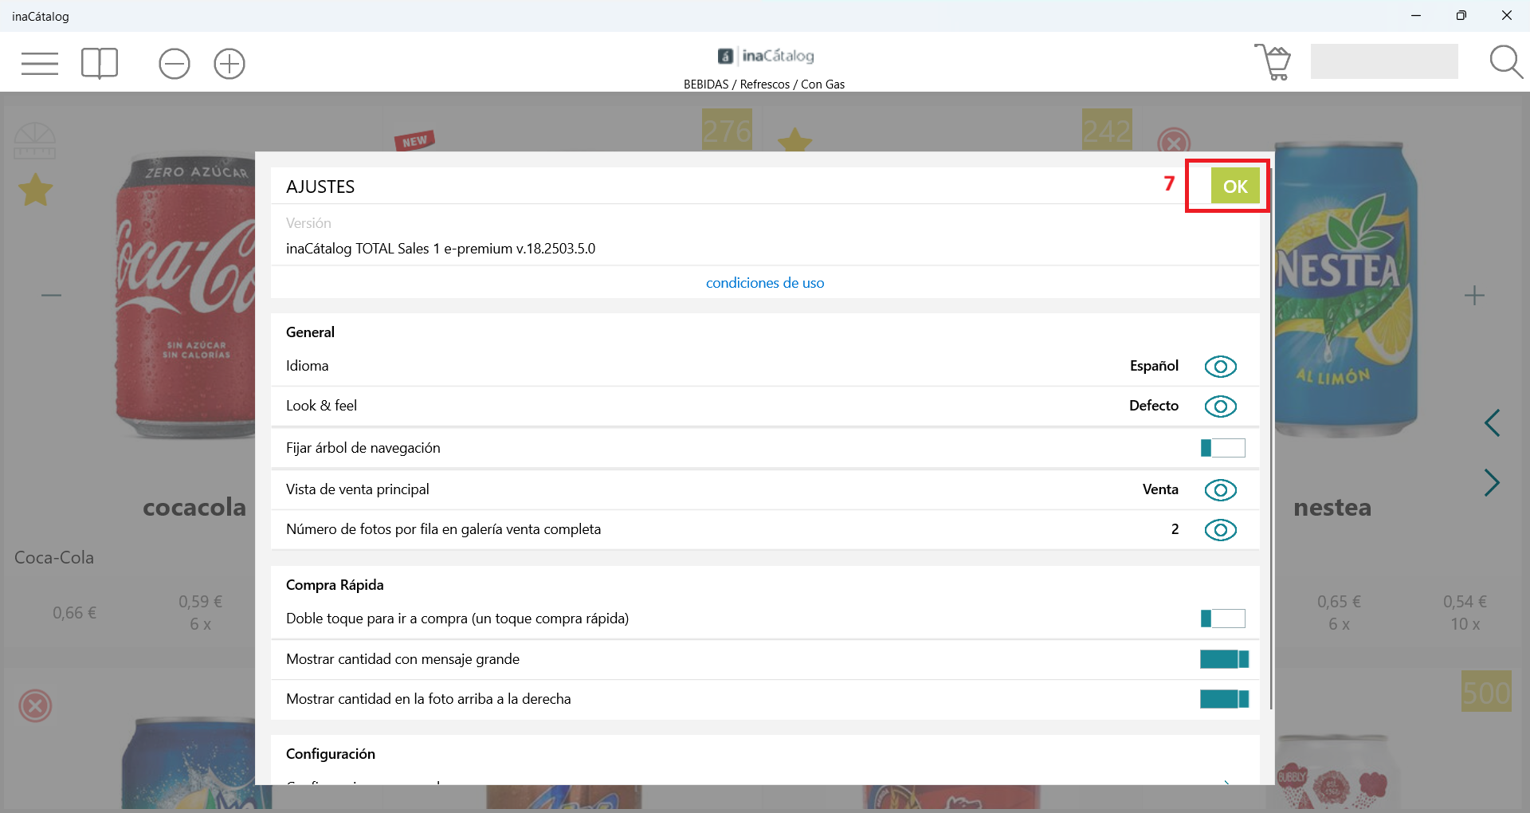Click the Idioma row label
Image resolution: width=1530 pixels, height=813 pixels.
click(308, 366)
